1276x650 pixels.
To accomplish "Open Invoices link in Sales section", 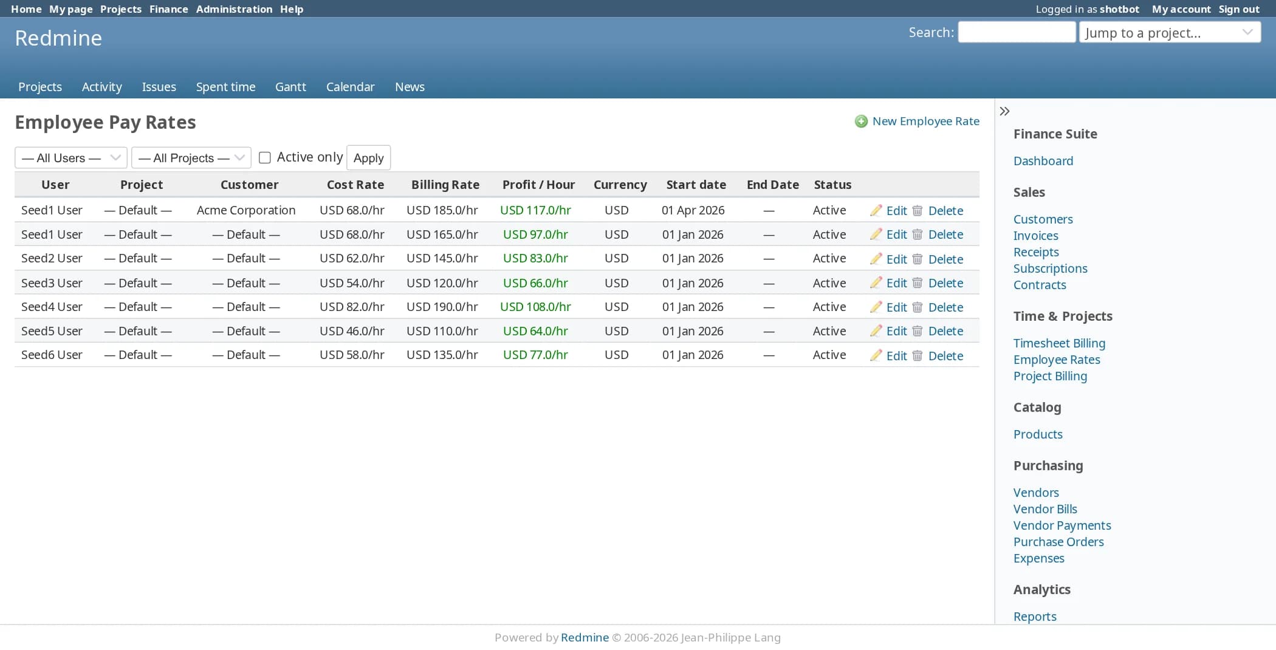I will pyautogui.click(x=1035, y=236).
